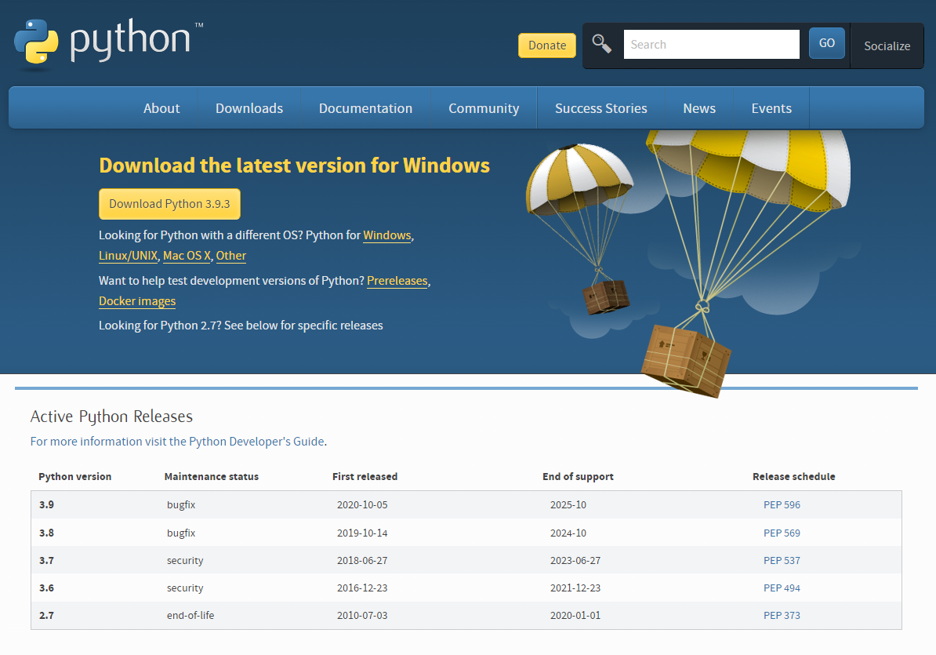Click the 3.7 Python version cell
Screen dimensions: 936x655
click(x=46, y=560)
